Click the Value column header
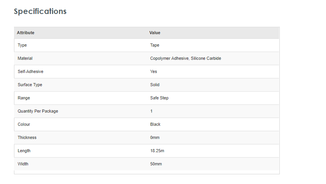The height and width of the screenshot is (184, 326). point(155,33)
